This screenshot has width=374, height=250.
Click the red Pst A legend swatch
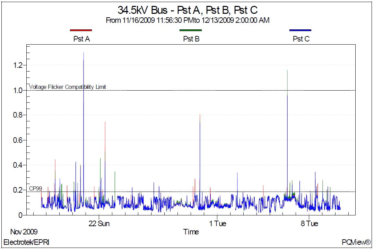pos(81,30)
